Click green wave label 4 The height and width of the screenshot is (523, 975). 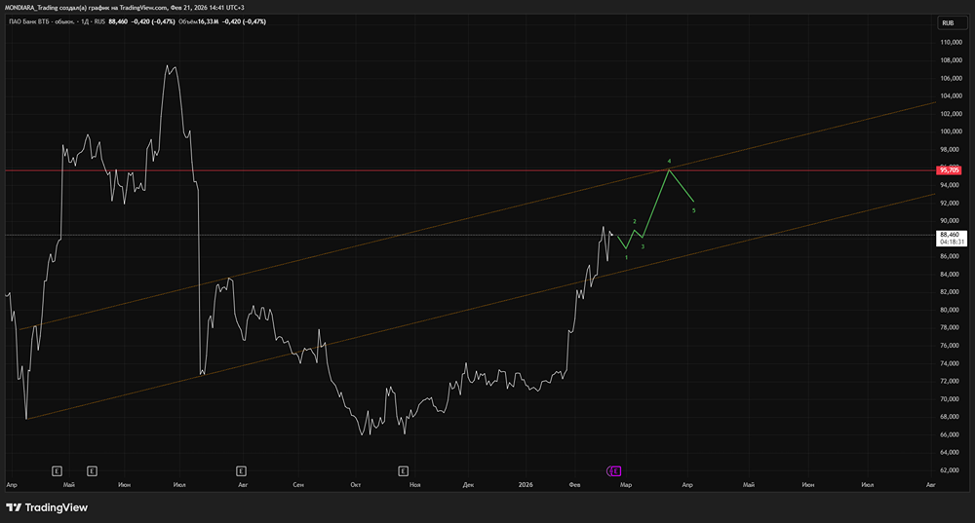click(669, 161)
